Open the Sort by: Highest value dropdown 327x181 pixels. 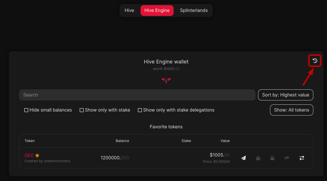coord(285,95)
